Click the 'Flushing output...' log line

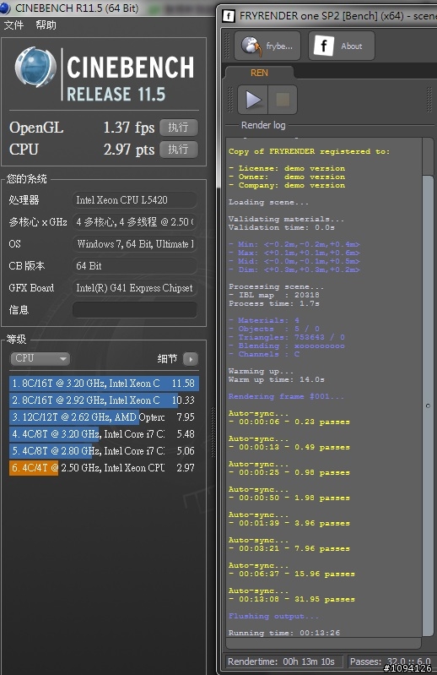coord(273,616)
